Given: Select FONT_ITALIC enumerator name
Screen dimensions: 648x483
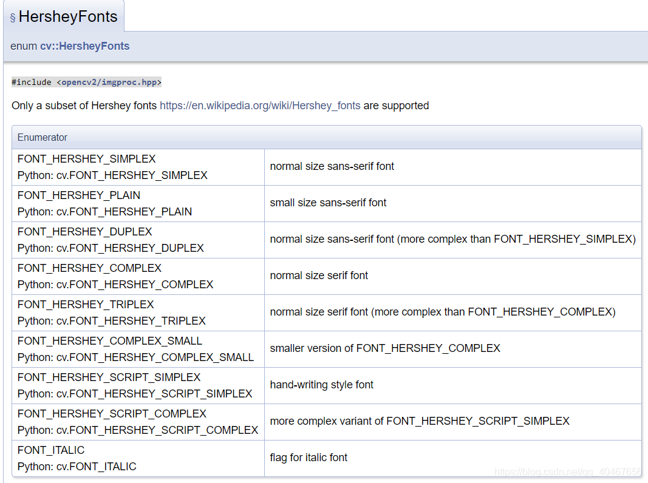Looking at the screenshot, I should pyautogui.click(x=51, y=450).
